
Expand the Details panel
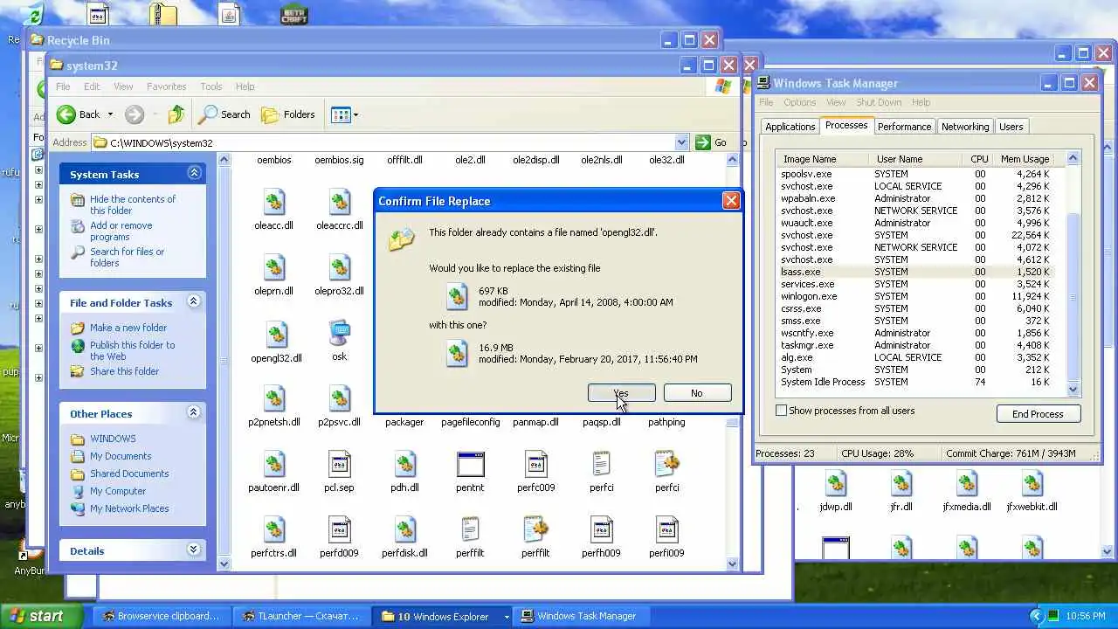tap(194, 550)
